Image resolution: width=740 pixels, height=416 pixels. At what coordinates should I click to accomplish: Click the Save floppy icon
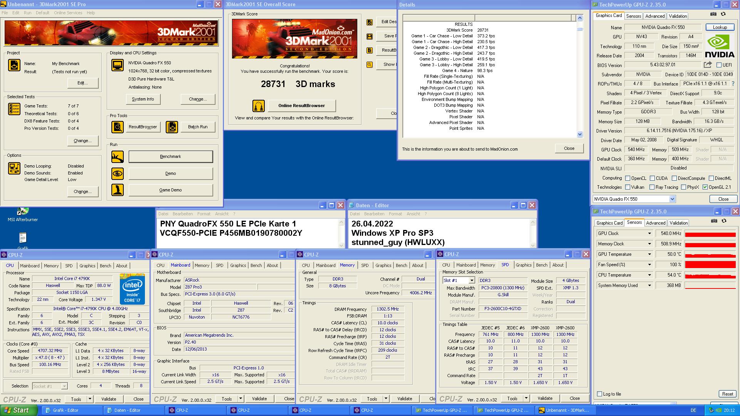point(370,37)
